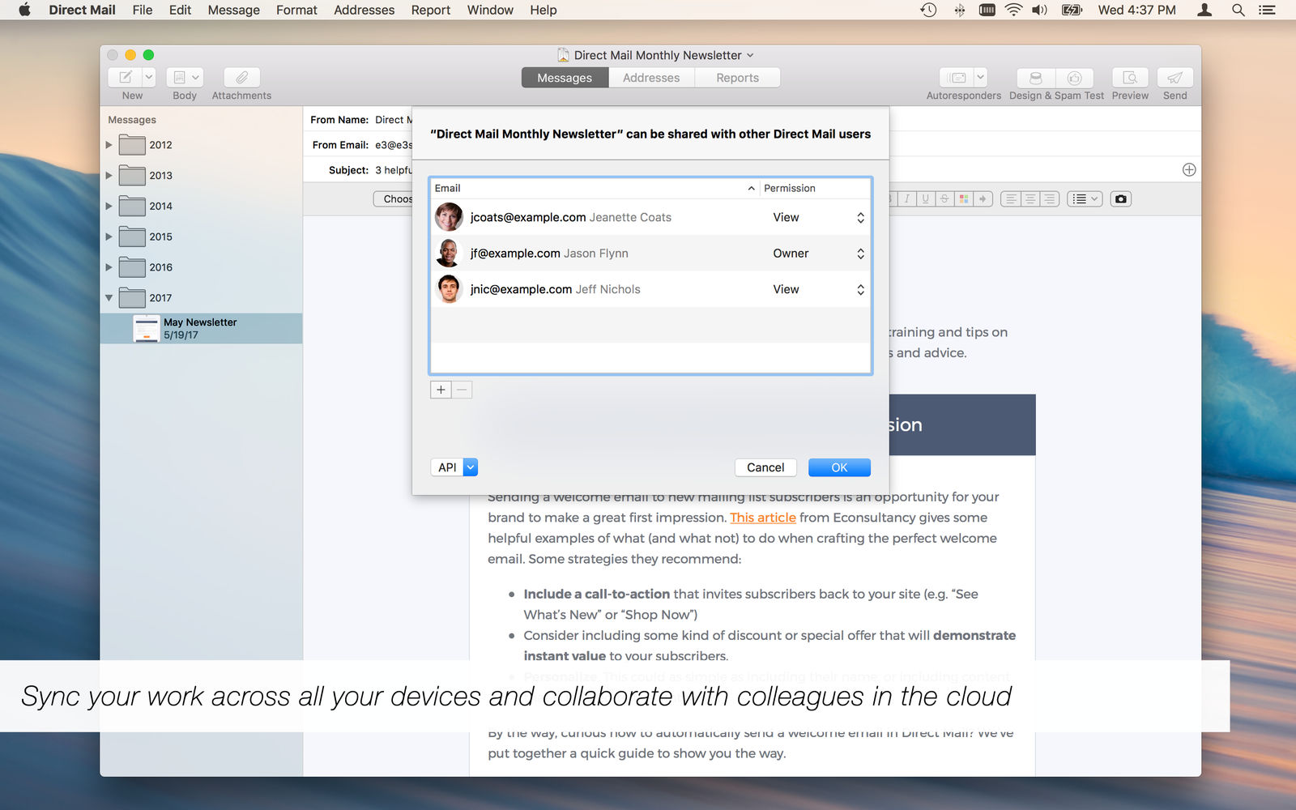Click the Spam Test thumbs-up icon
This screenshot has width=1296, height=810.
[1074, 77]
